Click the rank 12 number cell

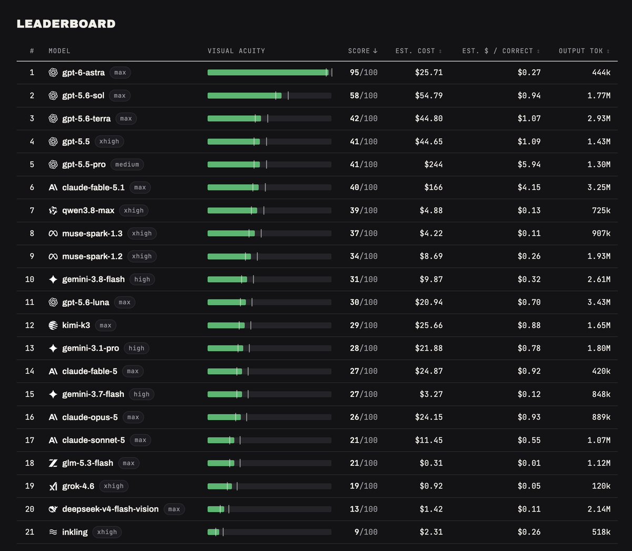pyautogui.click(x=29, y=325)
